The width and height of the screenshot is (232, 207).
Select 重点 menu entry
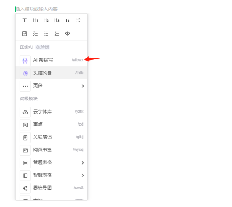point(51,125)
